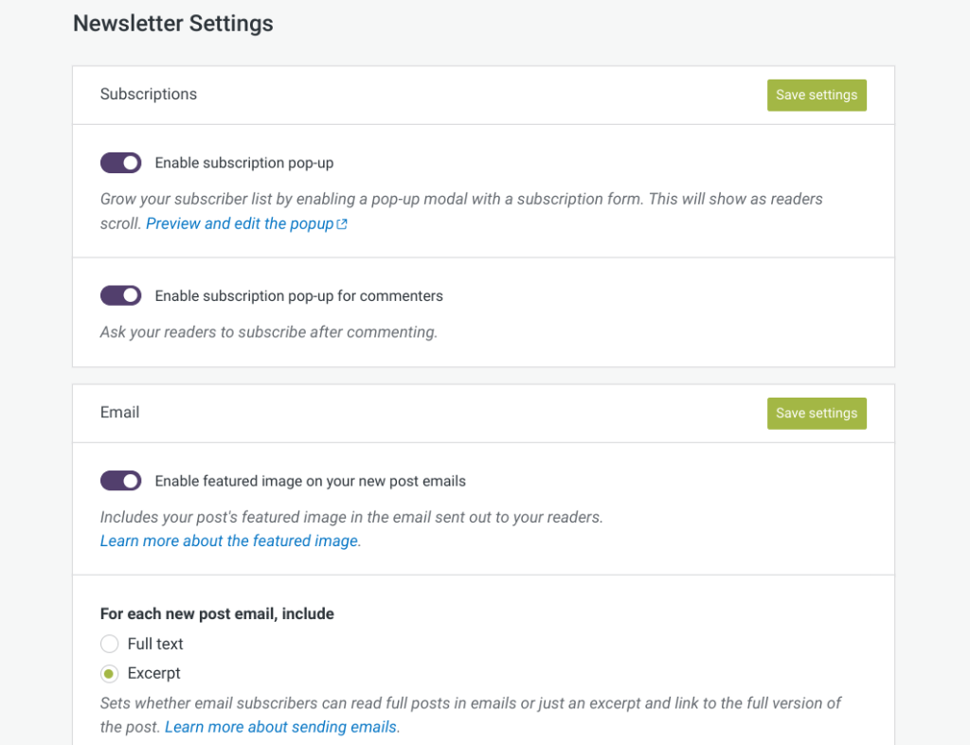Screen dimensions: 970x745
Task: Click the "Full text" option label
Action: pos(155,644)
